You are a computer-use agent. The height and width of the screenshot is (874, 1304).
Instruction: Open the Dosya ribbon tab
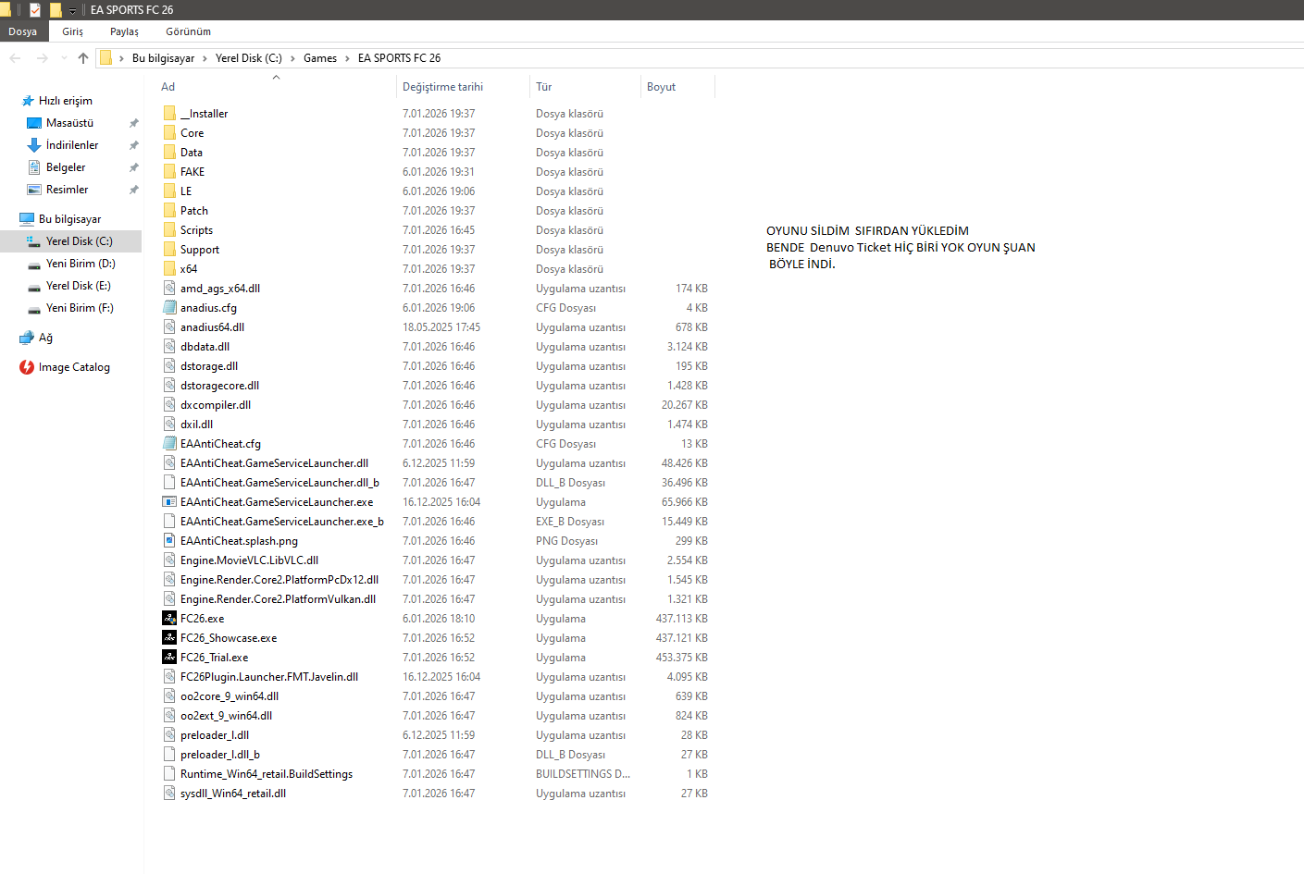23,31
